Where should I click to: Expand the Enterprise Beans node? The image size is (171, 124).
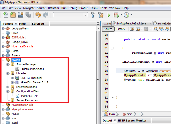pyautogui.click(x=8, y=87)
